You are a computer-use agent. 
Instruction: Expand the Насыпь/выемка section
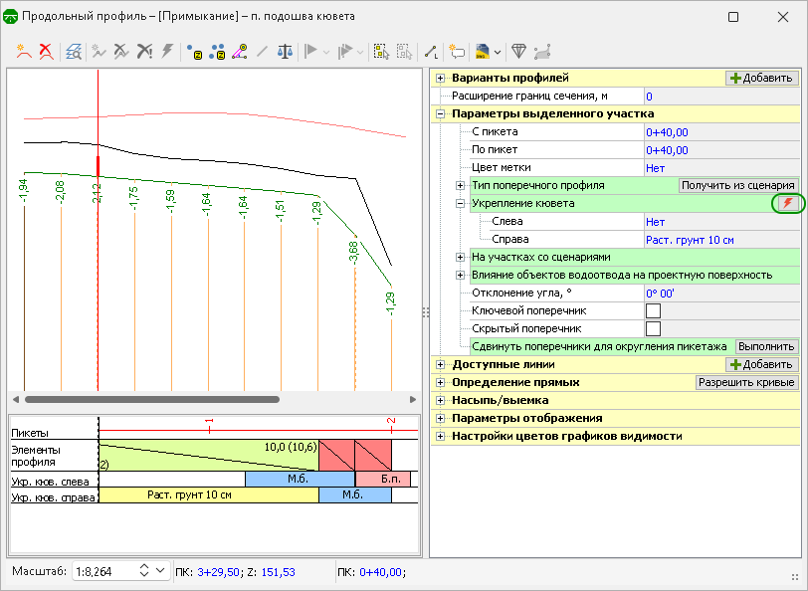pos(440,400)
